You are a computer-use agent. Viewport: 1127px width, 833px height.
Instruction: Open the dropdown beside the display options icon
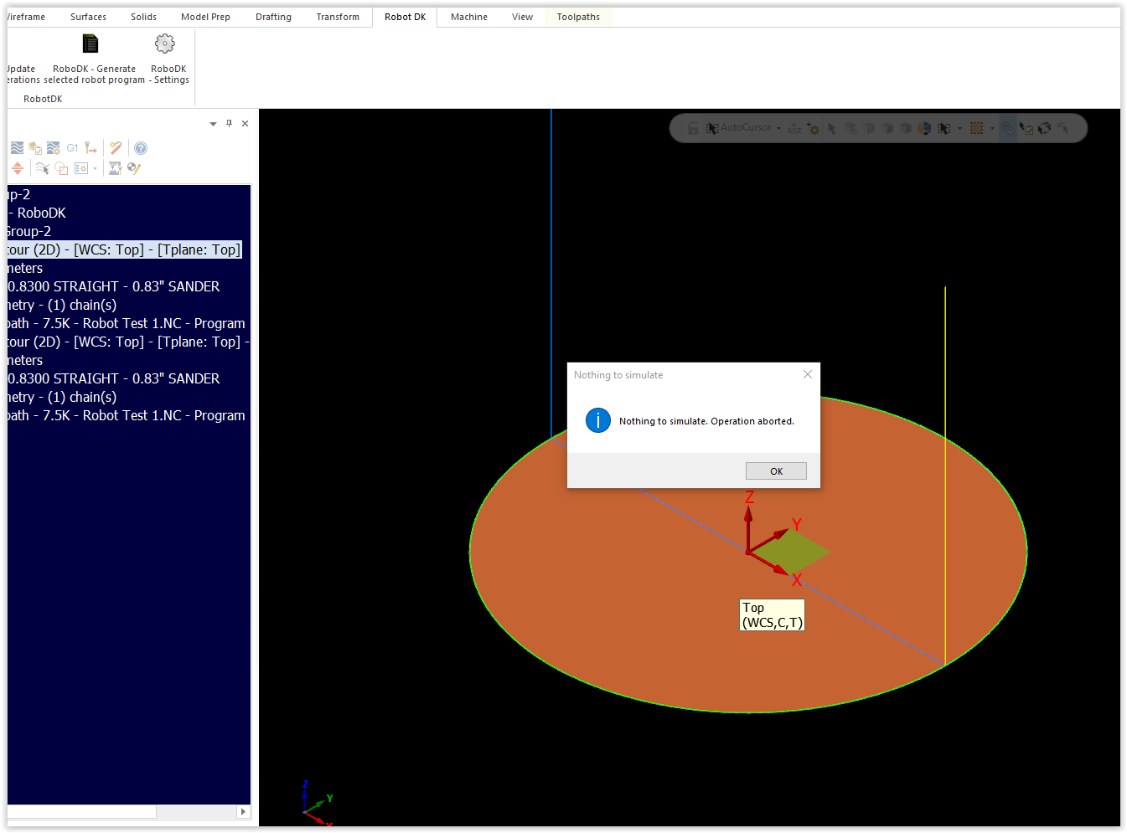click(x=95, y=168)
